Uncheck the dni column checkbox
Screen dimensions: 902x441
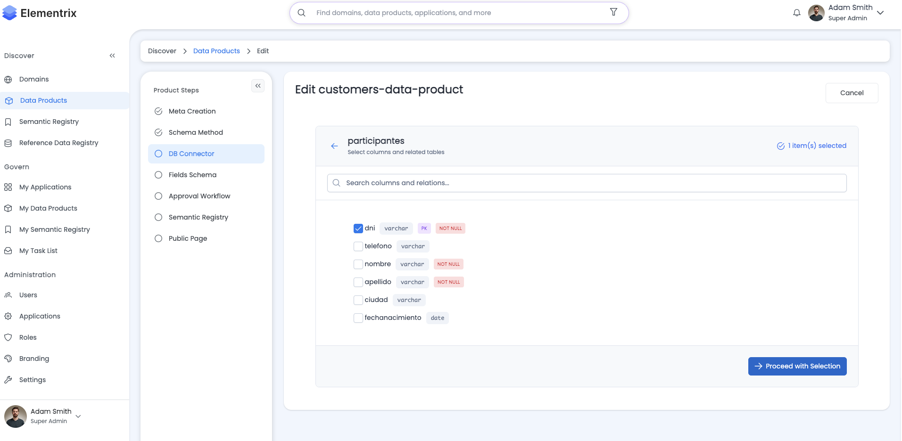(358, 228)
